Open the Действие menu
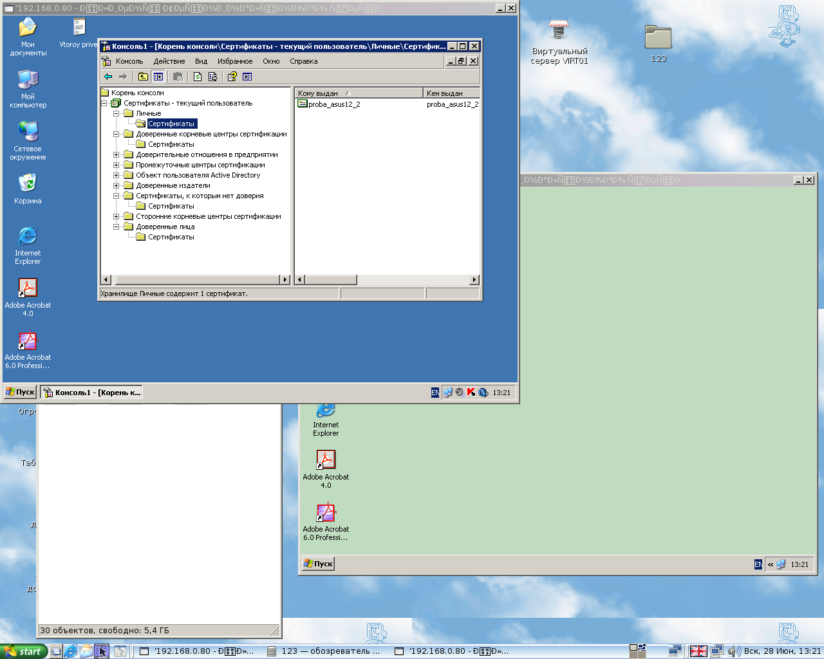The height and width of the screenshot is (659, 824). coord(169,61)
